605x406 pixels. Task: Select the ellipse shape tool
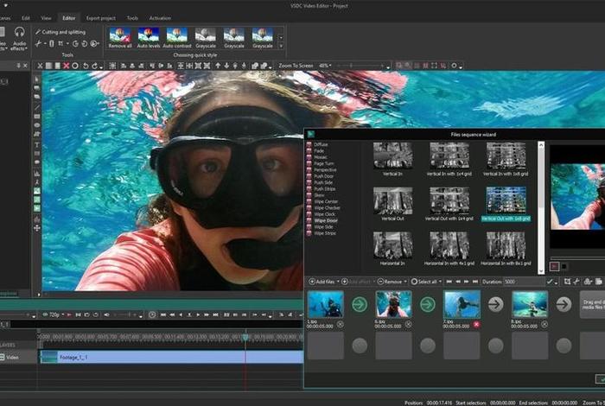point(37,125)
